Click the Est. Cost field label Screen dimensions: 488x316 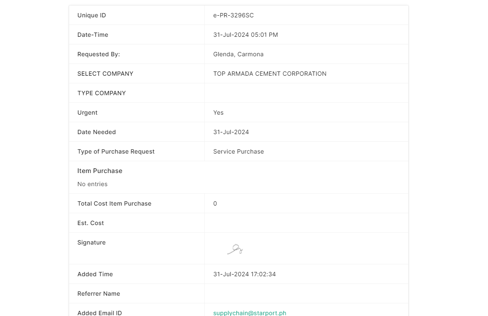(x=90, y=223)
